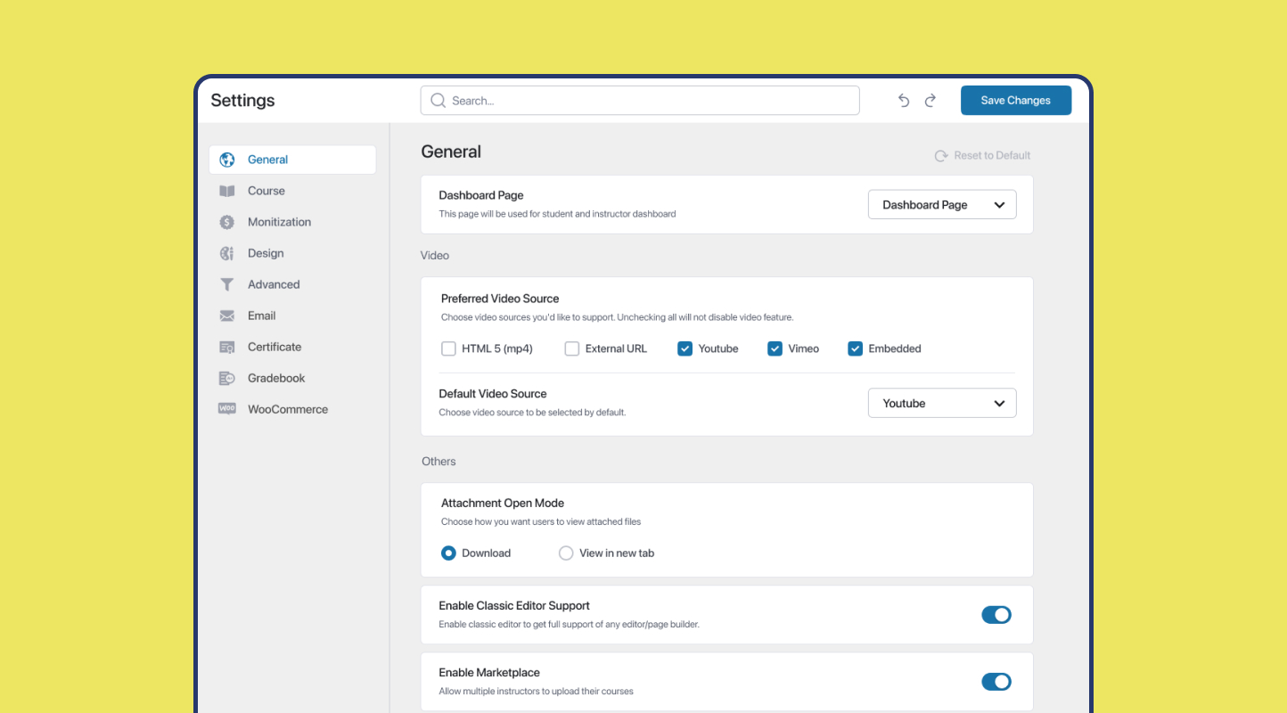Open the Dashboard Page dropdown
The image size is (1287, 713).
[941, 204]
